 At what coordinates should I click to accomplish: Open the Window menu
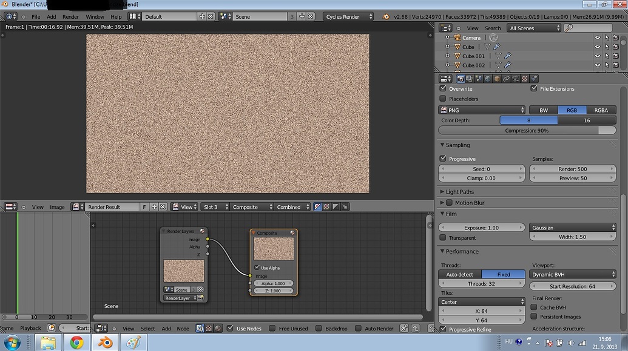click(x=95, y=17)
